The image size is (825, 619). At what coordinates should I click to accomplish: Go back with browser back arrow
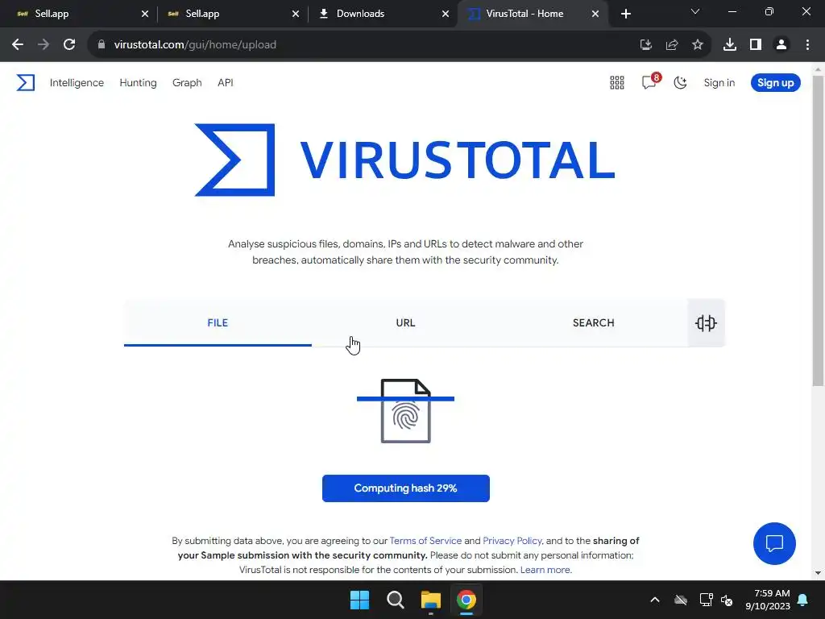pyautogui.click(x=18, y=45)
